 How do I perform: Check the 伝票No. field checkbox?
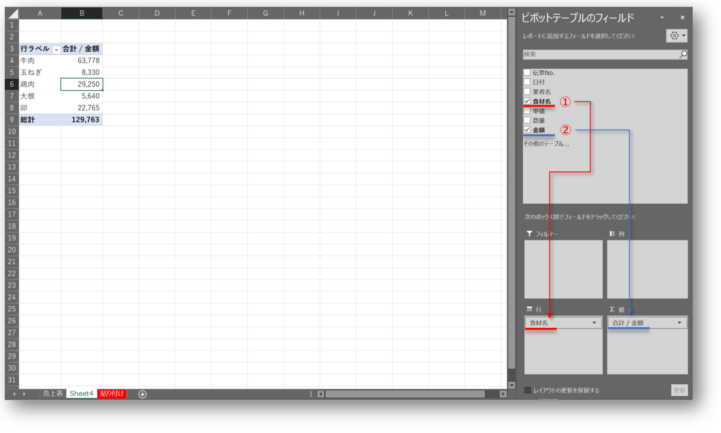click(x=527, y=72)
